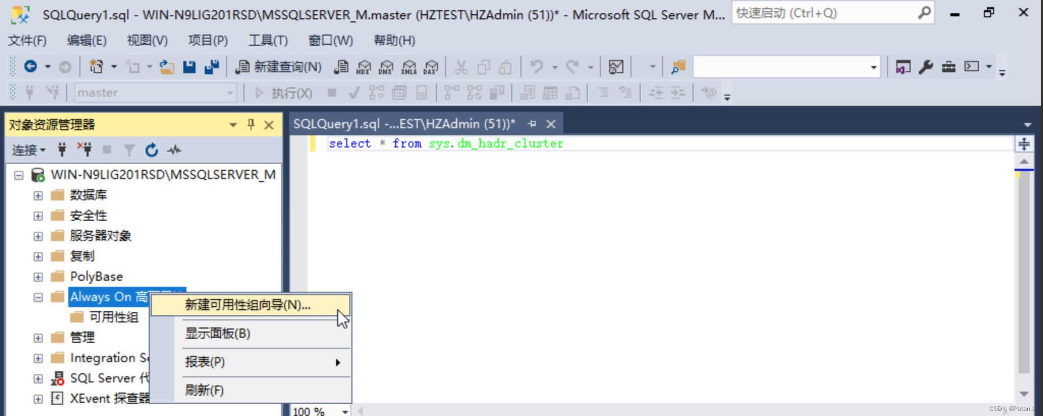Click the editor split window handle icon
The height and width of the screenshot is (416, 1043).
[x=1024, y=144]
